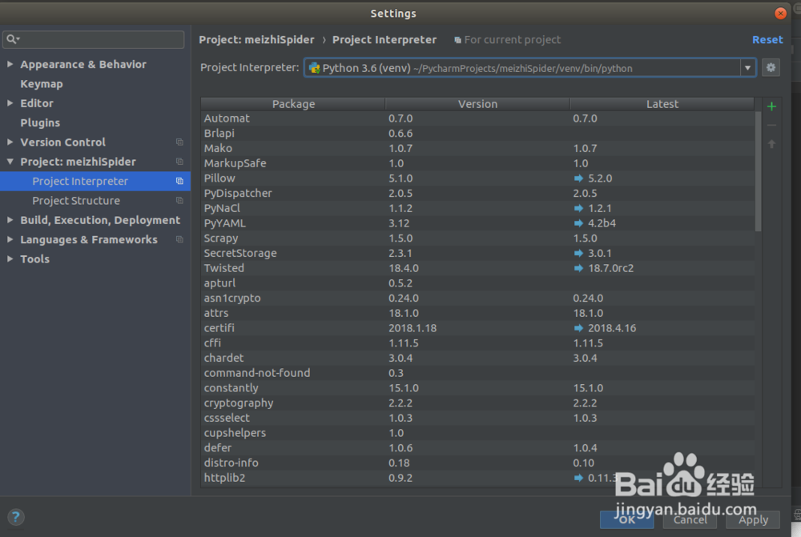Click the help question mark icon

16,517
